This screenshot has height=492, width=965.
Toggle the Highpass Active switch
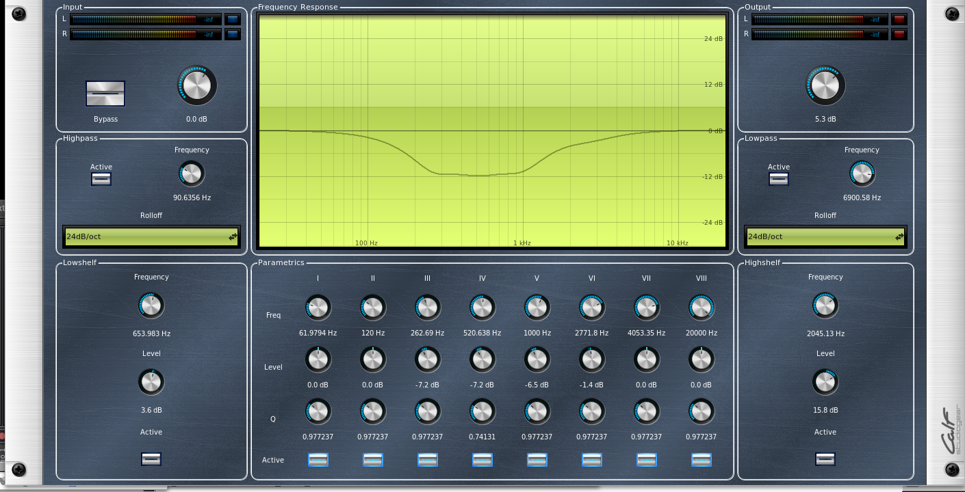(101, 179)
